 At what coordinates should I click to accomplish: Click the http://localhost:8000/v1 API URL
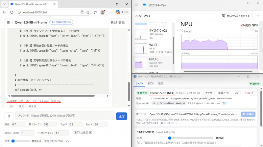(169, 103)
